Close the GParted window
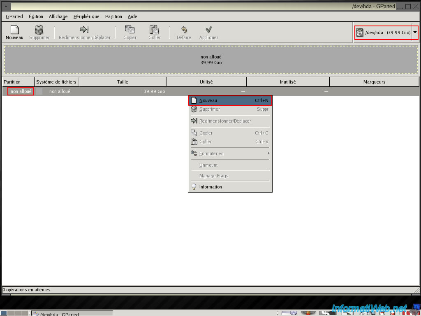 pos(415,7)
